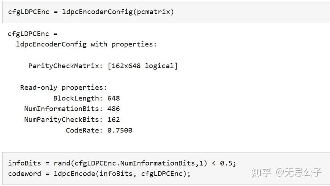Screen dimensions: 330x186
Task: Place cursor on infoBits variable assignment
Action: pyautogui.click(x=22, y=163)
